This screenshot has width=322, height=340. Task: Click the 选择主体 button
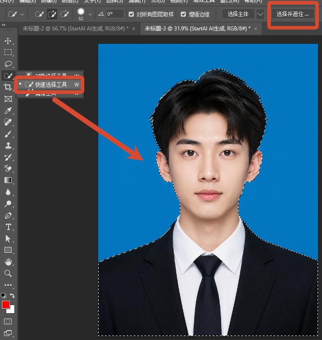point(238,14)
